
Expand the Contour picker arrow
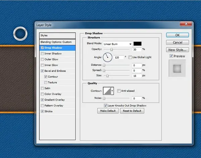[x=112, y=91]
